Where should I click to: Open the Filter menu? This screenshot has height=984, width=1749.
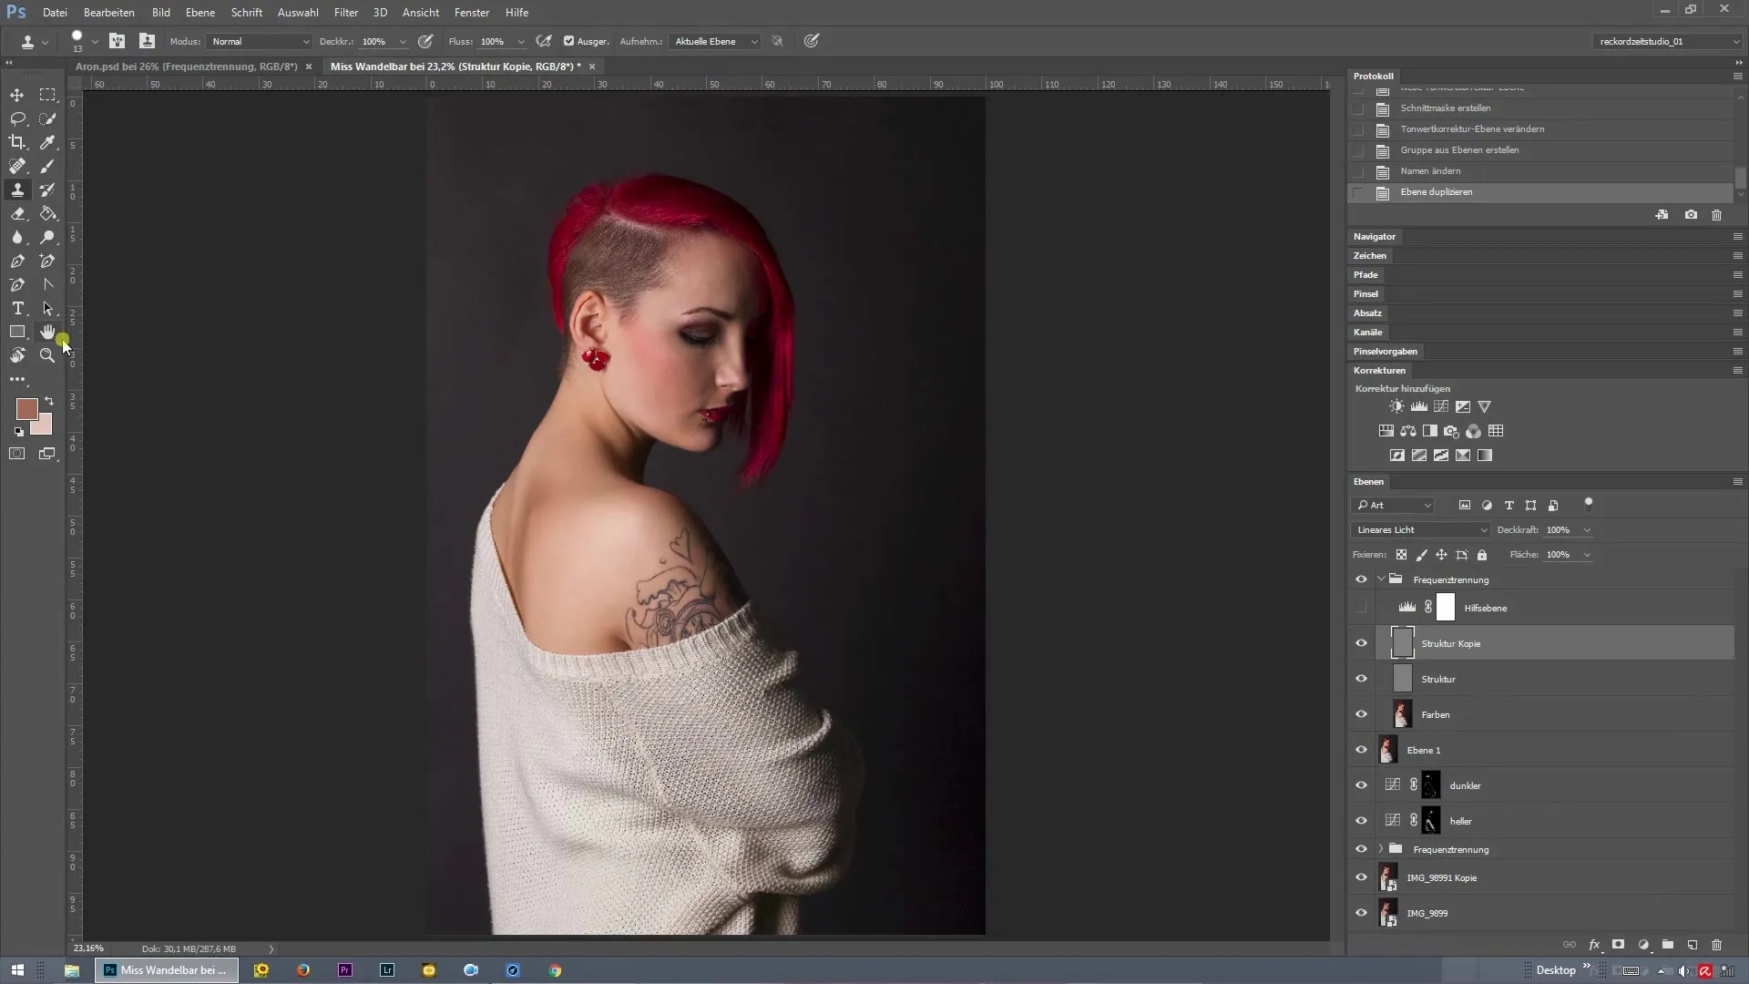(x=345, y=13)
